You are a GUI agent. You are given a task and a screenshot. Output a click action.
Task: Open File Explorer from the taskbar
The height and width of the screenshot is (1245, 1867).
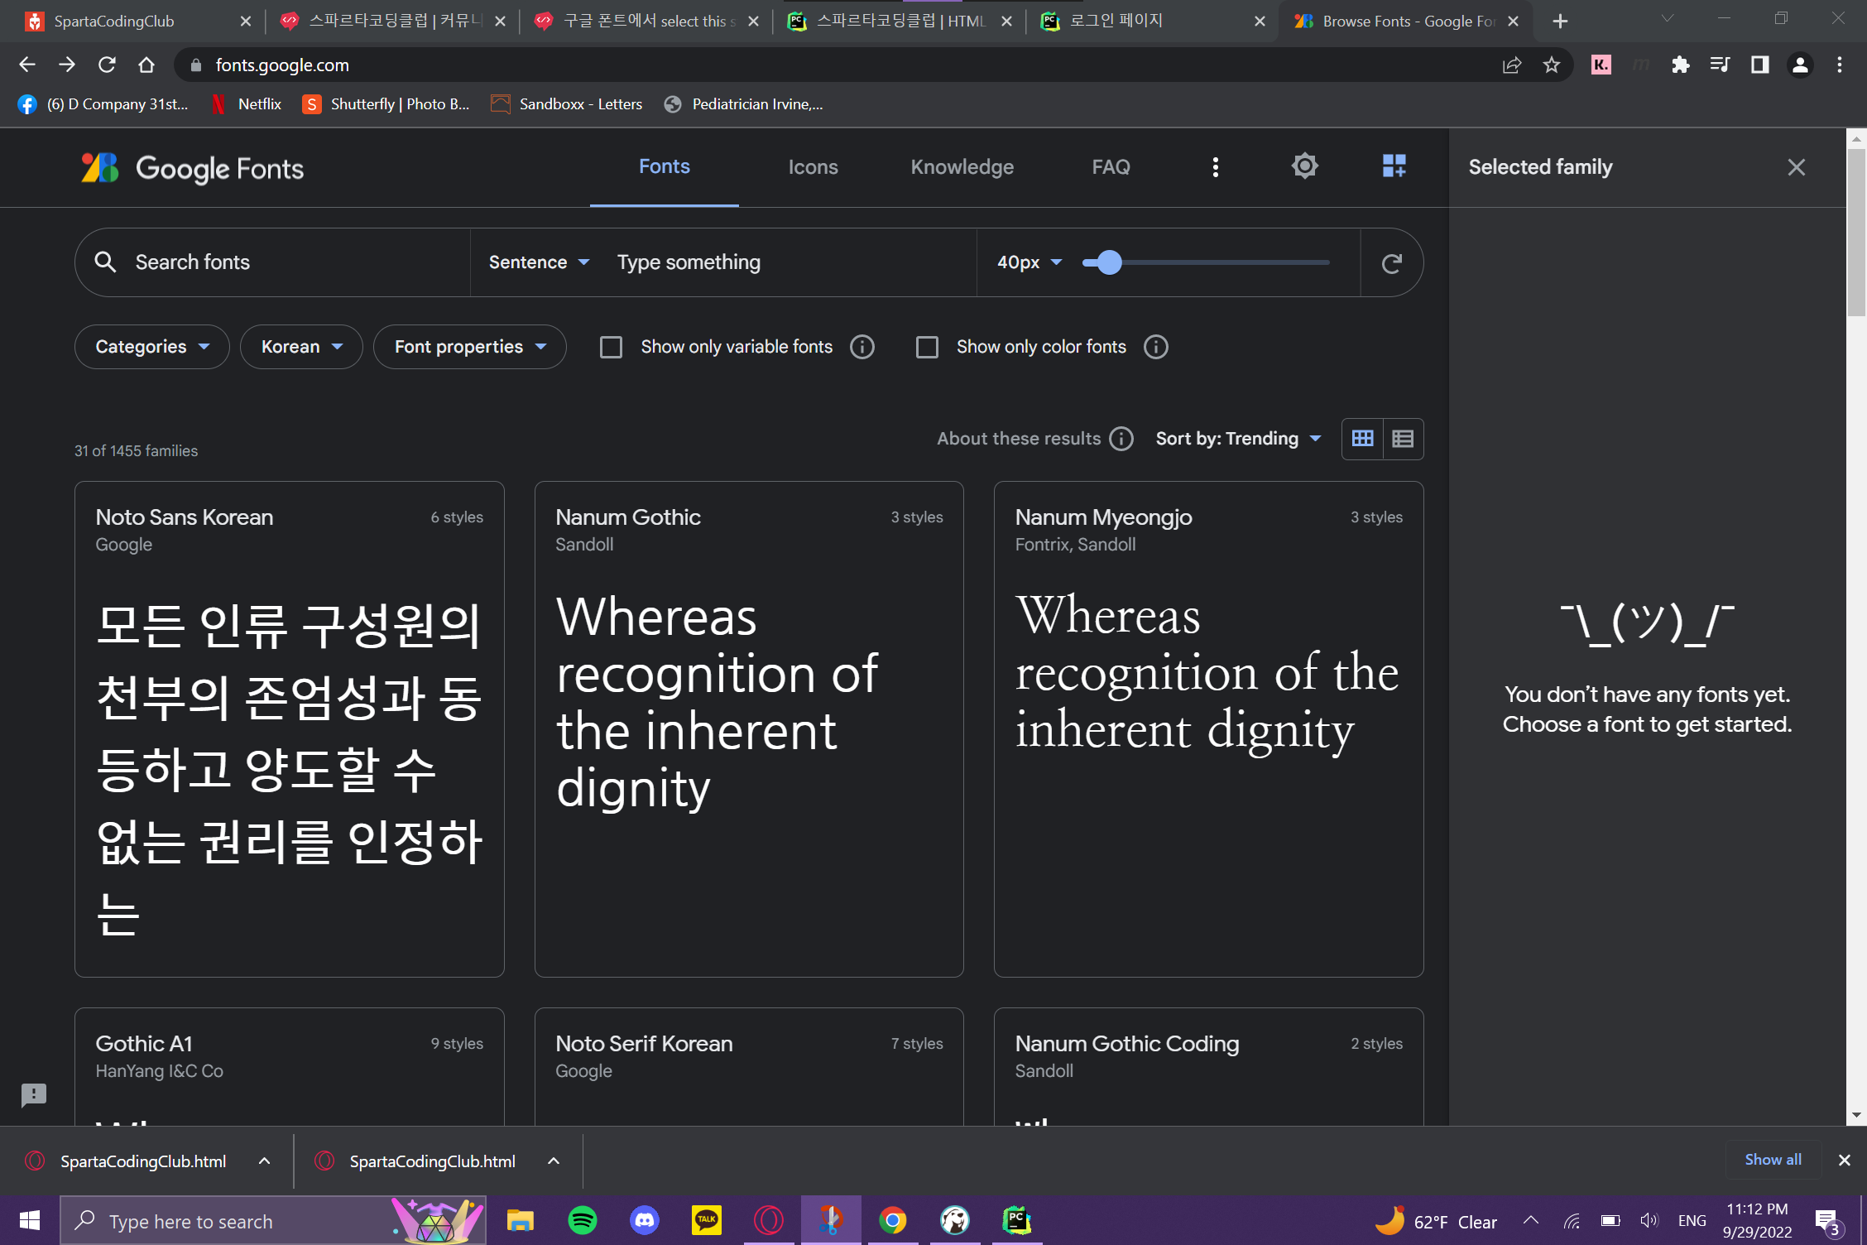tap(521, 1220)
